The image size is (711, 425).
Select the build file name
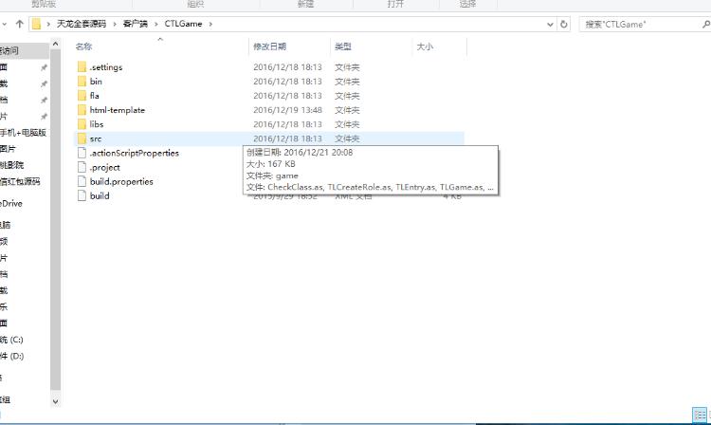point(100,196)
